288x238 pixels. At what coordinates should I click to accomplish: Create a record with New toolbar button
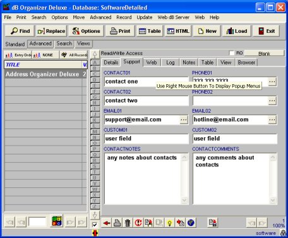tap(207, 31)
